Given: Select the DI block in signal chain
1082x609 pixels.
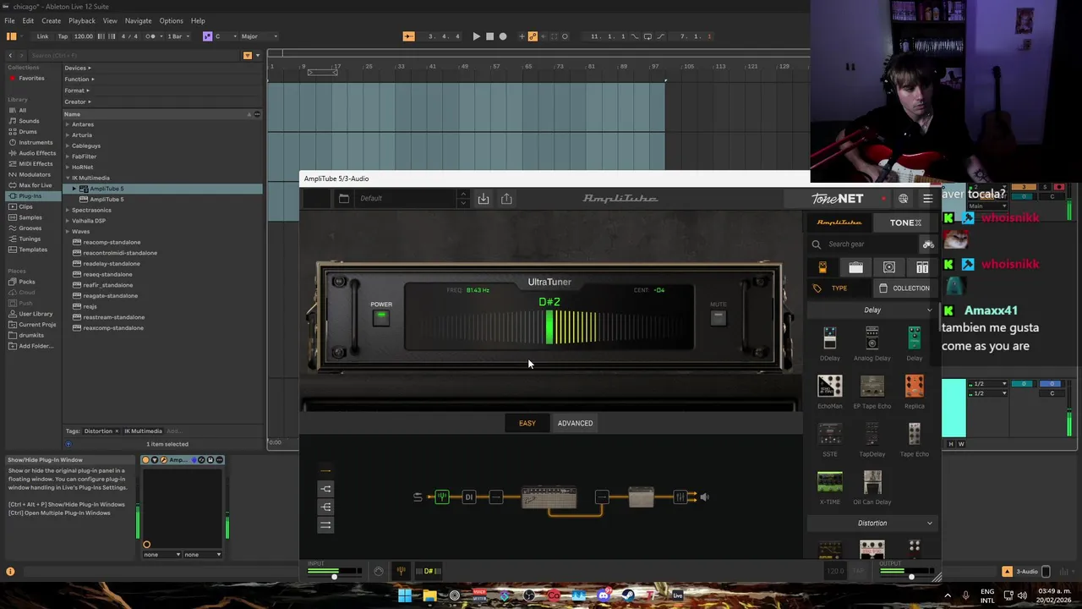Looking at the screenshot, I should [468, 497].
